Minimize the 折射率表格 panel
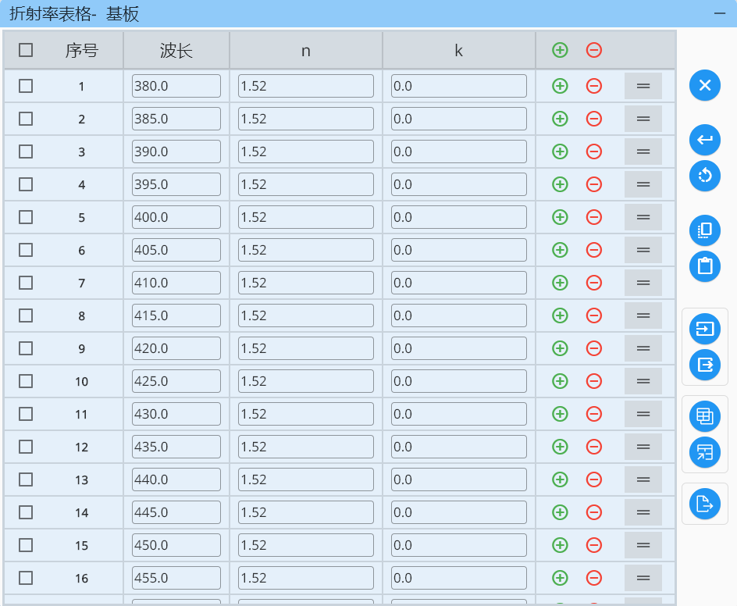 coord(719,13)
